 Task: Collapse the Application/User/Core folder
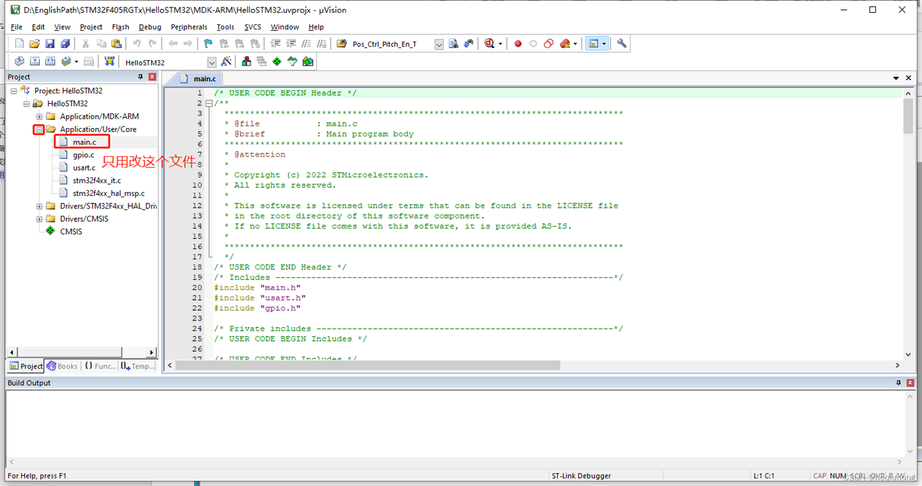click(x=39, y=129)
